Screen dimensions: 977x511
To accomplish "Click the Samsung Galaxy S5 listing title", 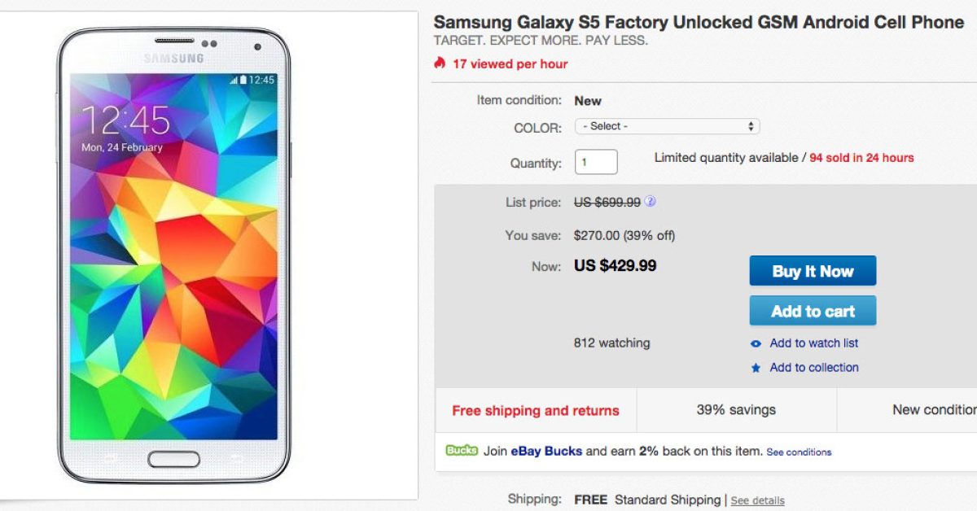I will pos(699,22).
